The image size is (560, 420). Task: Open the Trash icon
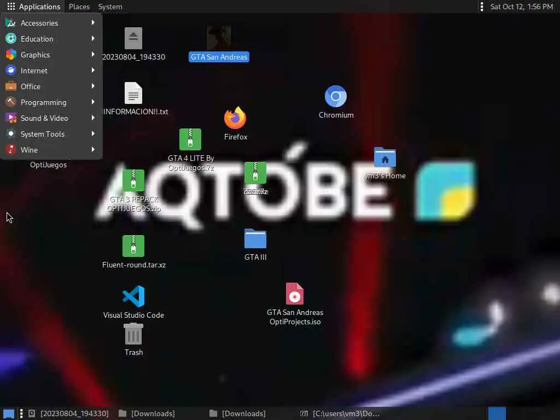tap(133, 334)
